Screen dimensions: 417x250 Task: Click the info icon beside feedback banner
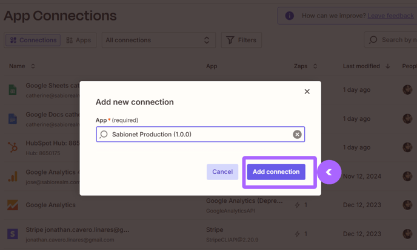pos(290,16)
